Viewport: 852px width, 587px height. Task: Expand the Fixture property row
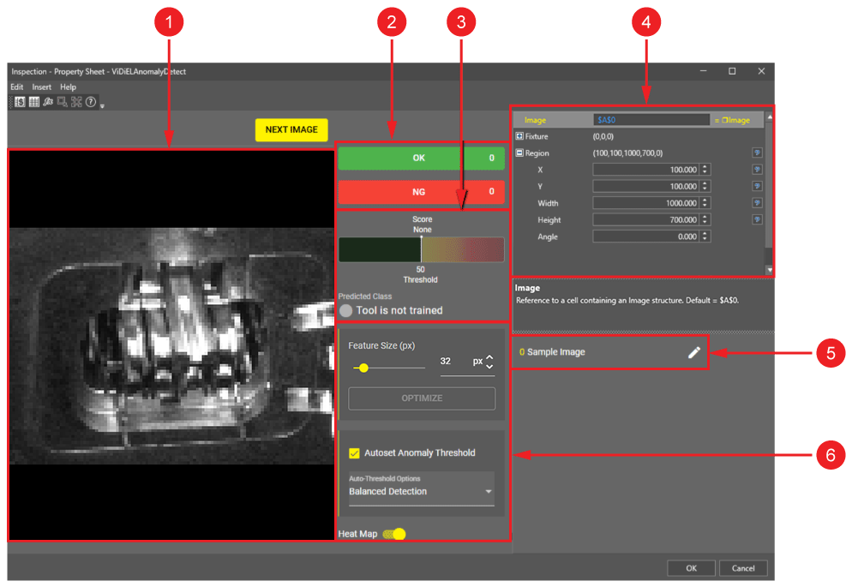pos(519,136)
